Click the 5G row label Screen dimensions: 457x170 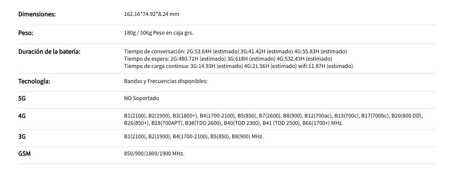(22, 98)
